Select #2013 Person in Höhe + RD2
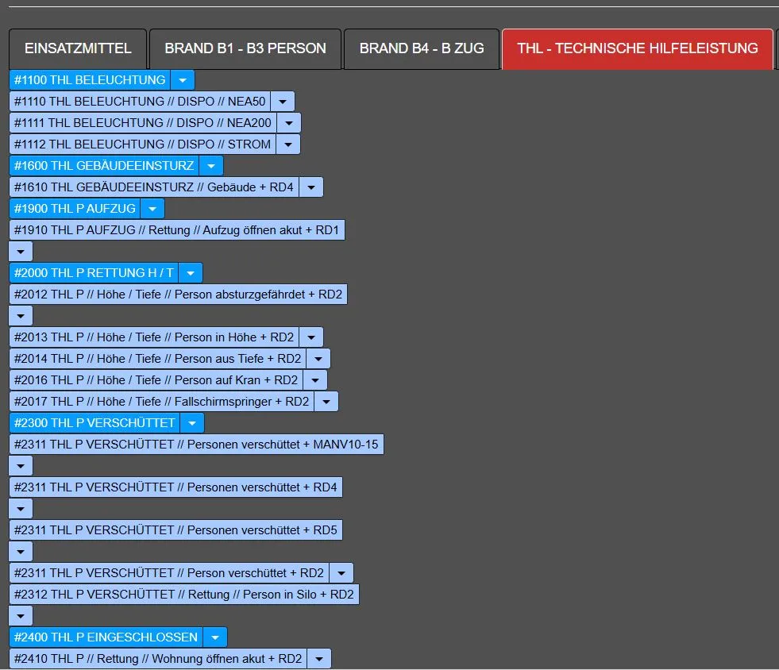Screen dimensions: 779x670 154,337
